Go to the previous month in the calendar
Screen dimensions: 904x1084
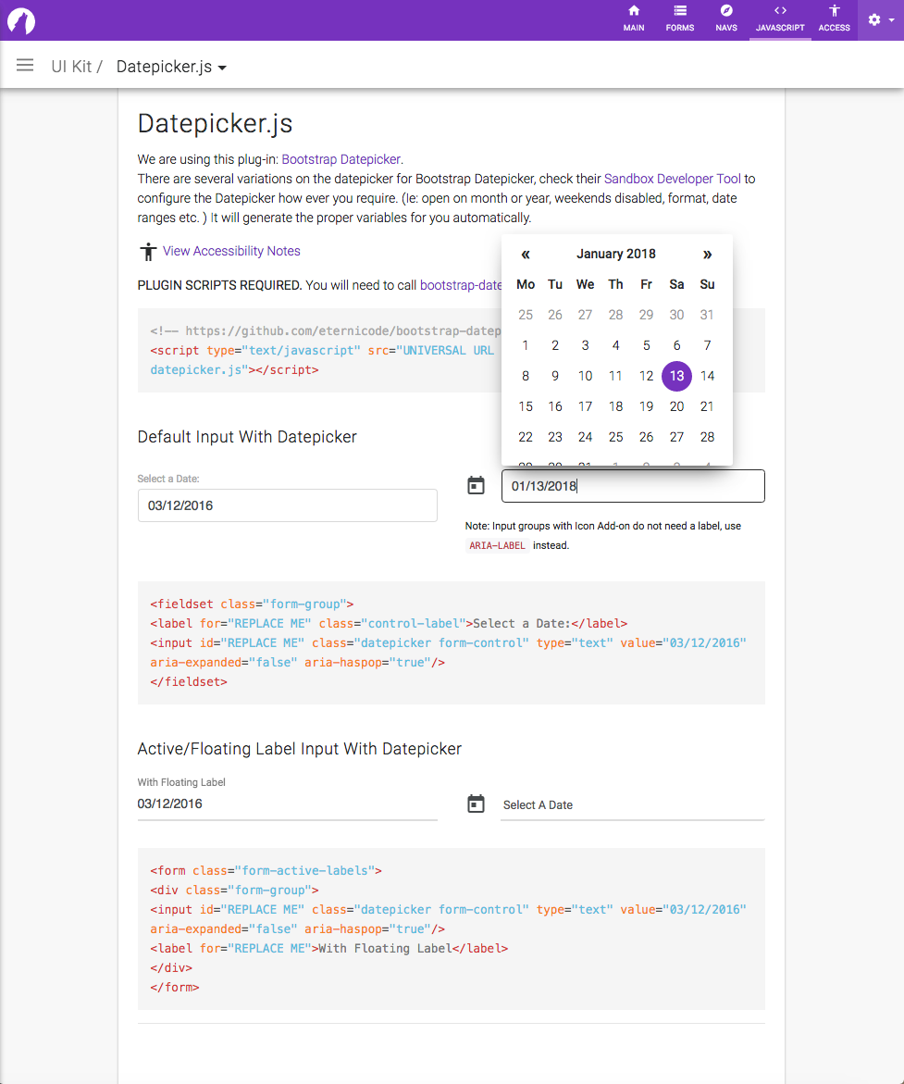[526, 255]
